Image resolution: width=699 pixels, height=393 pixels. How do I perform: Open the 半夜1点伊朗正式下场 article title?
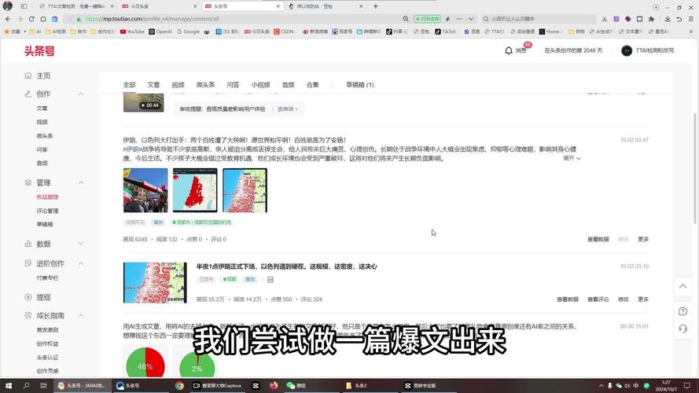(x=287, y=266)
